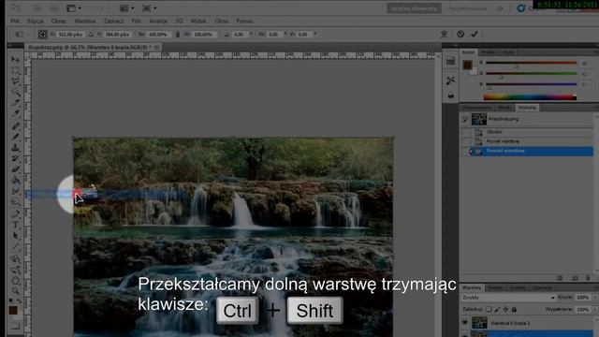Select the Horizontal Type tool
Screen dimensions: 599x337
tap(15, 225)
